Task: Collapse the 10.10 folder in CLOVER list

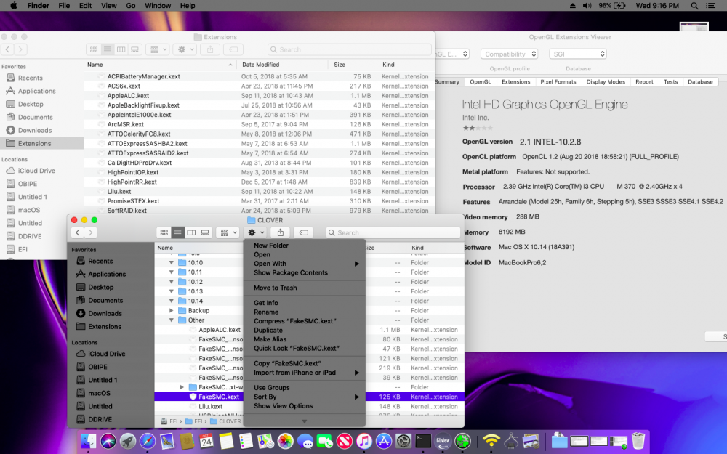Action: point(171,263)
